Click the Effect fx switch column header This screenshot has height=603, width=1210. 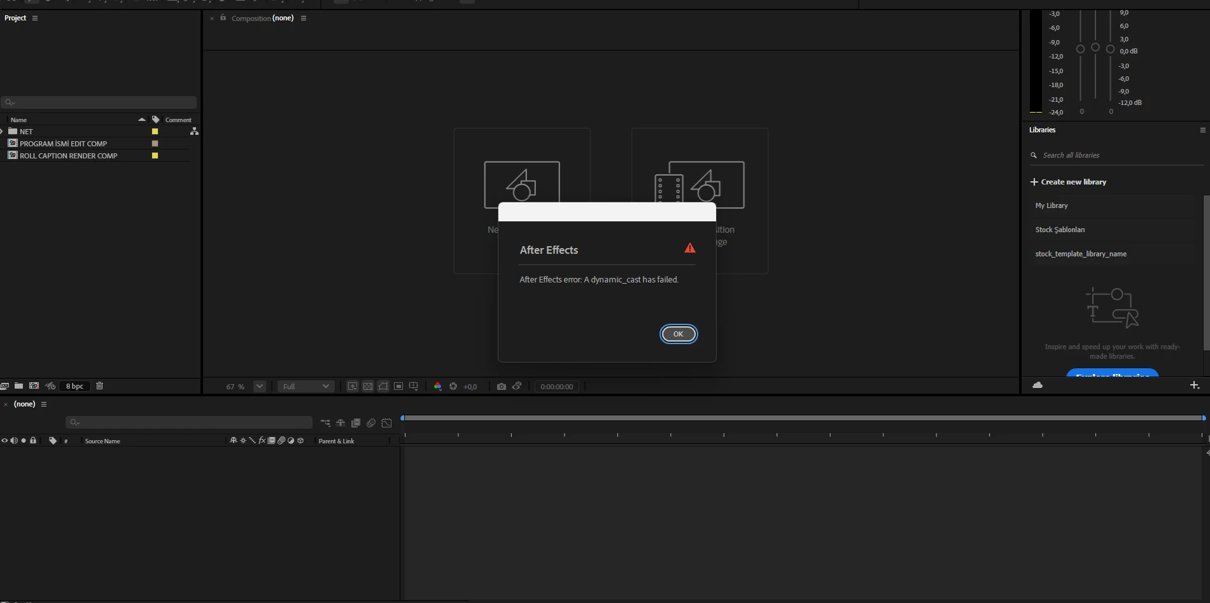point(262,440)
